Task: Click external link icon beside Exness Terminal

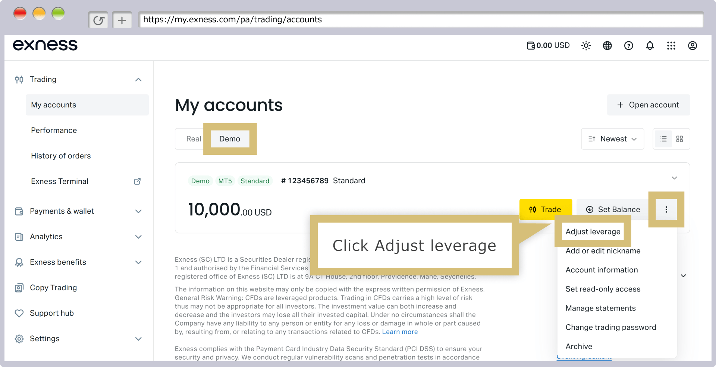Action: tap(137, 181)
